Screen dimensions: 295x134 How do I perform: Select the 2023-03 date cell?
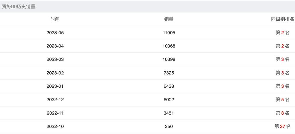55,60
